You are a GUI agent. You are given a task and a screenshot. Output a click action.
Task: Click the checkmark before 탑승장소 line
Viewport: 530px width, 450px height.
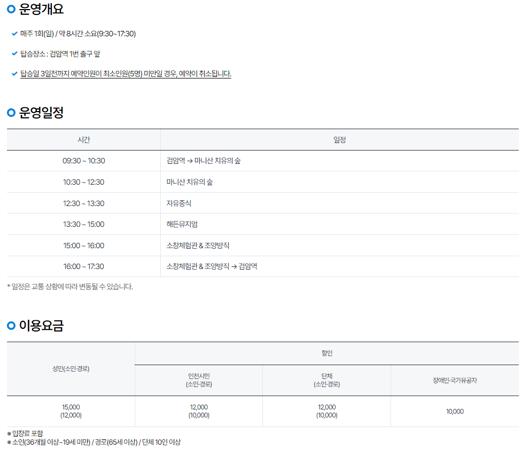[x=14, y=53]
